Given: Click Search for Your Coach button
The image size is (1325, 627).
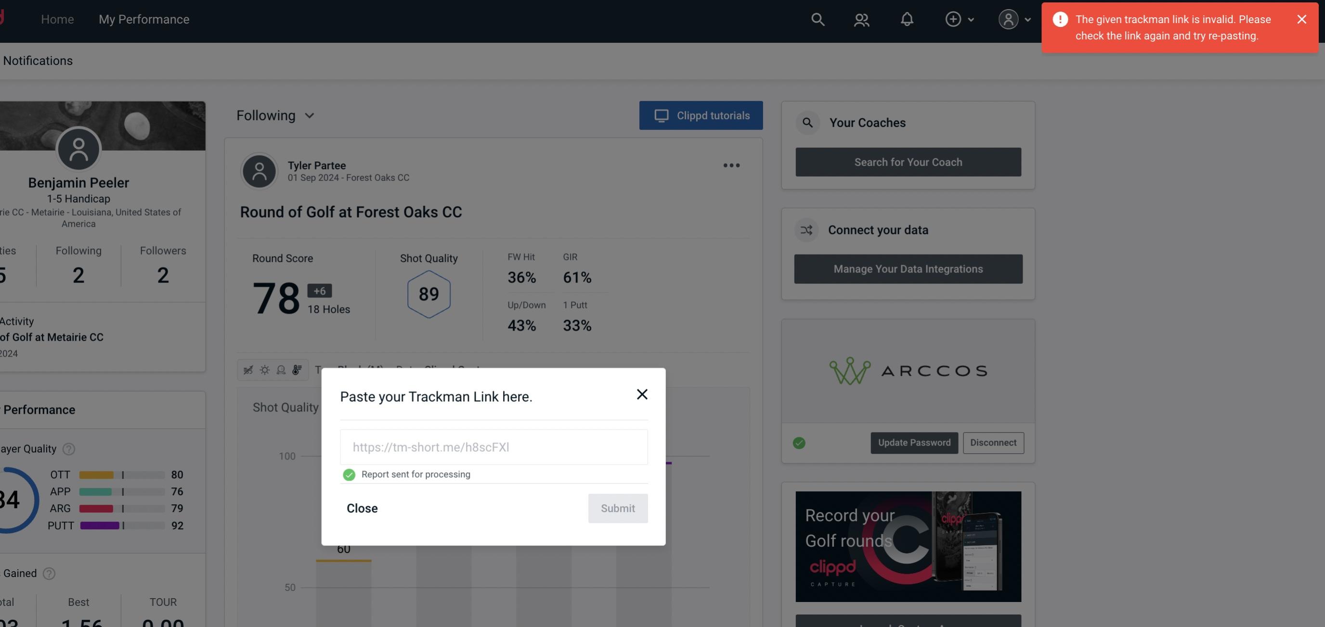Looking at the screenshot, I should [x=909, y=162].
